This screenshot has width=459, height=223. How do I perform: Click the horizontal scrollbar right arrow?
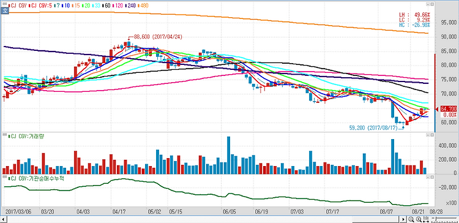[403, 219]
